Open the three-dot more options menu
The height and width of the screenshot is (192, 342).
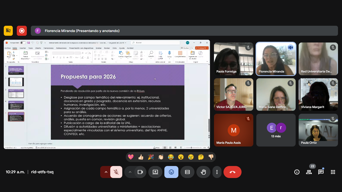point(217,172)
